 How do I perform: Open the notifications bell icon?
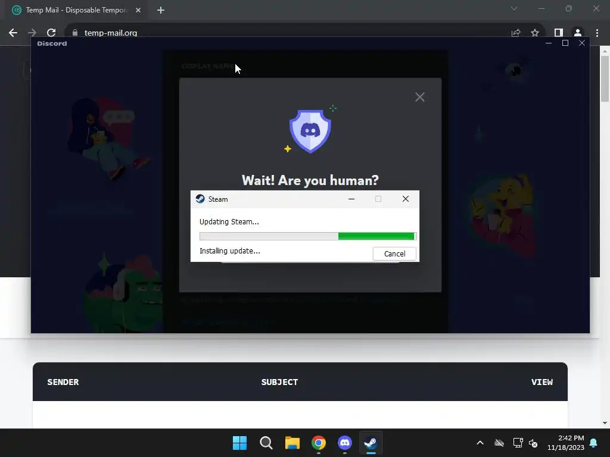(x=594, y=443)
